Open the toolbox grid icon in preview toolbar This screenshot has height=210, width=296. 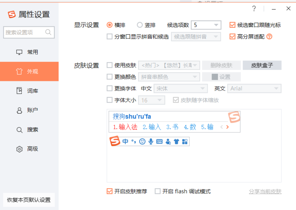click(185, 141)
